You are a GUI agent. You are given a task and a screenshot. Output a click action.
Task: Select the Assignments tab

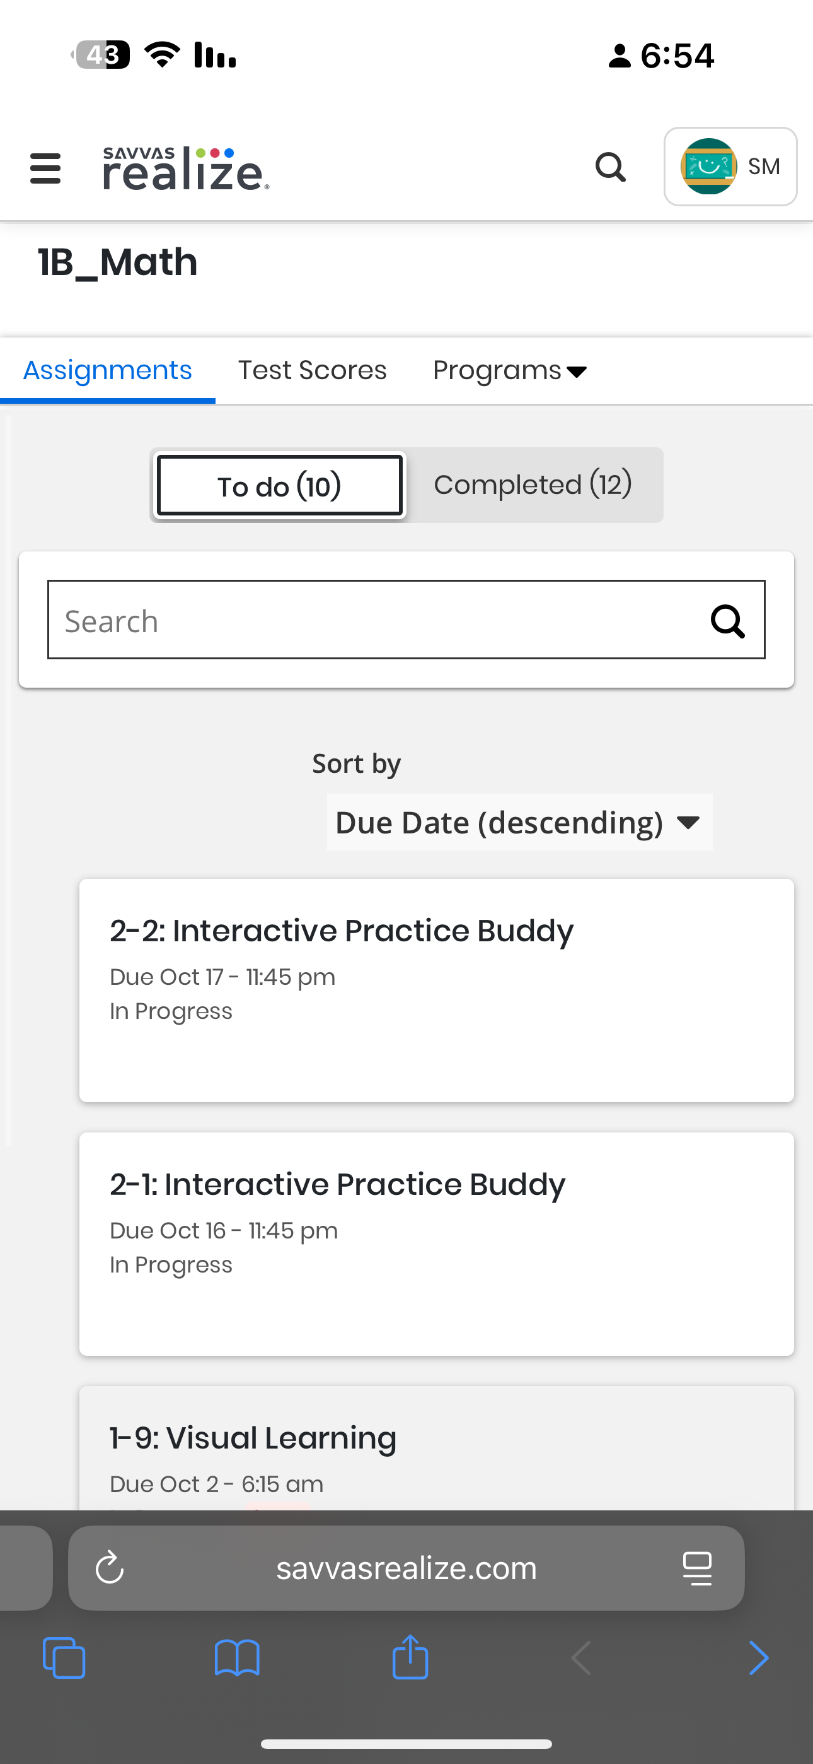[107, 370]
